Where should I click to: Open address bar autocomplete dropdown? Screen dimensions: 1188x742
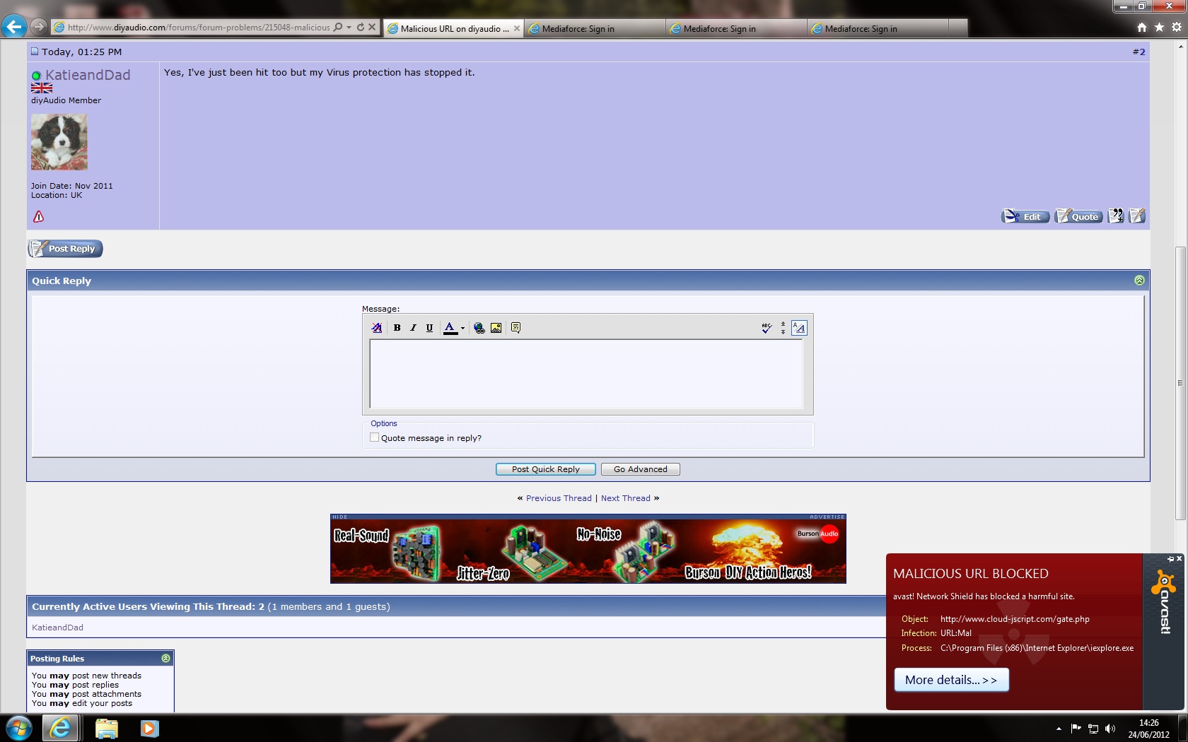click(349, 28)
